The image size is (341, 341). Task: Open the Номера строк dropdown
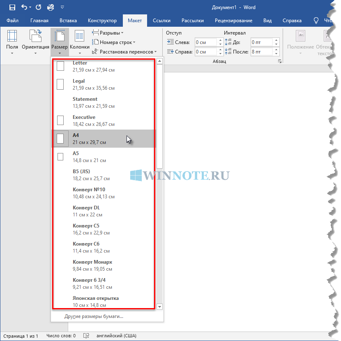(113, 42)
